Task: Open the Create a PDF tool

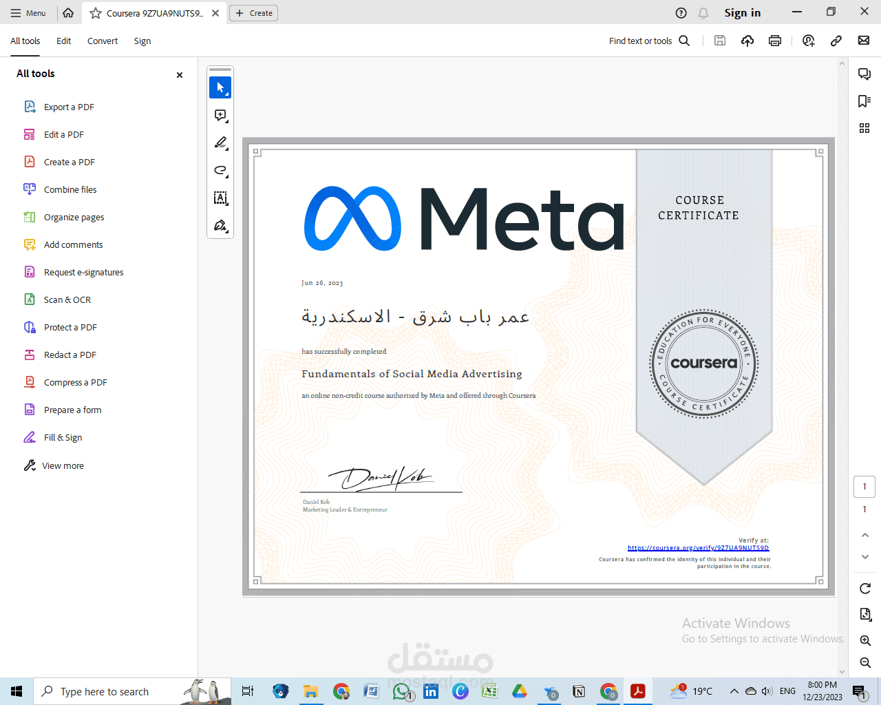Action: (x=70, y=162)
